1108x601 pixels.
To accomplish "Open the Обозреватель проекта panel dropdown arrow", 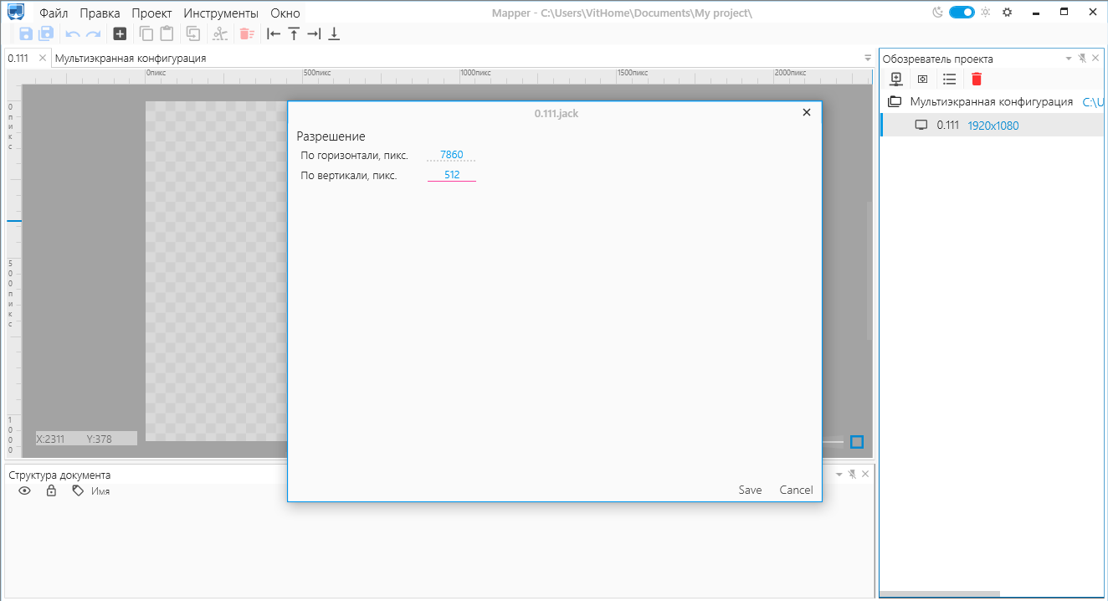I will click(1068, 59).
